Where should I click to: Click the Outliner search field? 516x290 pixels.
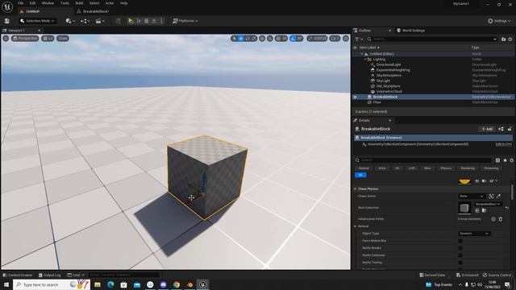(432, 39)
